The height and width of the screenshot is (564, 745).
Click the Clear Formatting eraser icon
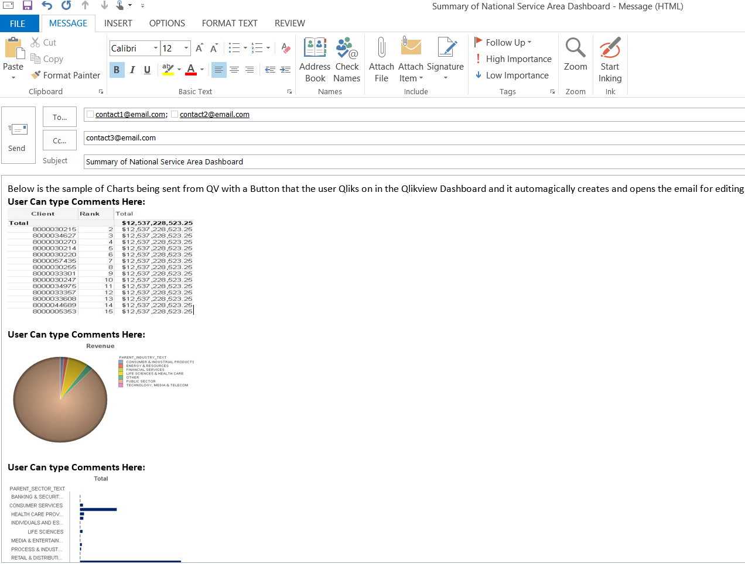pos(286,48)
